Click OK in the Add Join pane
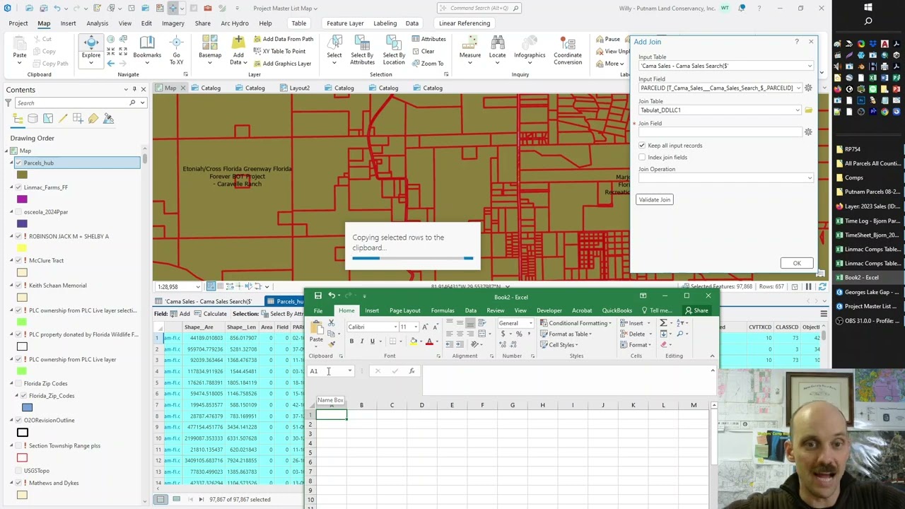The width and height of the screenshot is (905, 509). point(797,263)
